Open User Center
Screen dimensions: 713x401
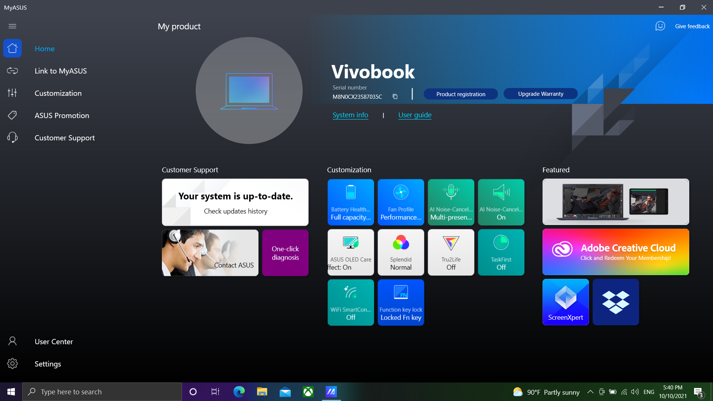click(54, 342)
